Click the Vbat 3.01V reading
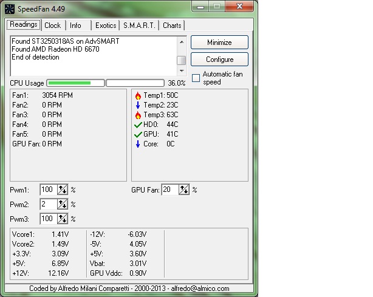This screenshot has width=373, height=297. click(x=118, y=264)
